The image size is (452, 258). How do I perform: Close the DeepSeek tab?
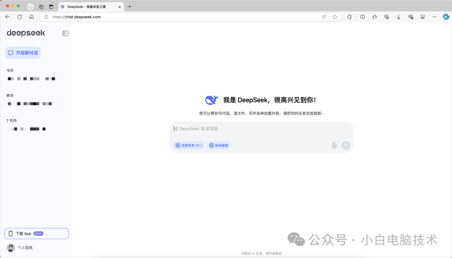[120, 7]
